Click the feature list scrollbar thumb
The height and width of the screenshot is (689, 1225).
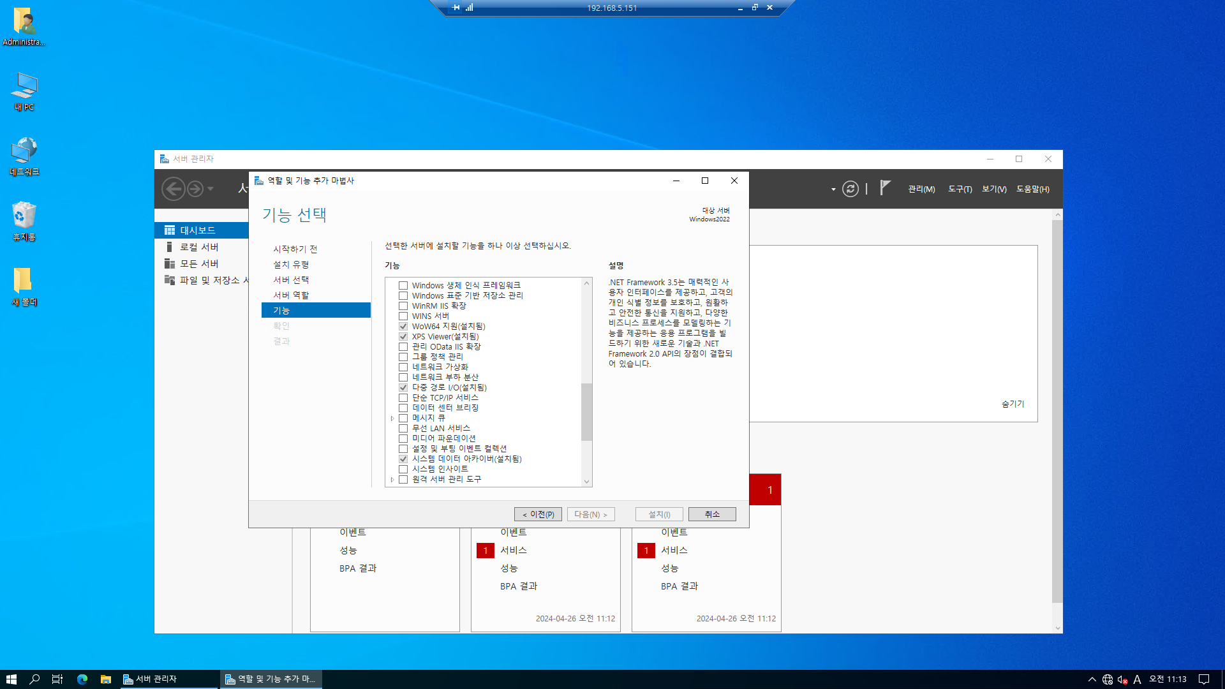[586, 411]
